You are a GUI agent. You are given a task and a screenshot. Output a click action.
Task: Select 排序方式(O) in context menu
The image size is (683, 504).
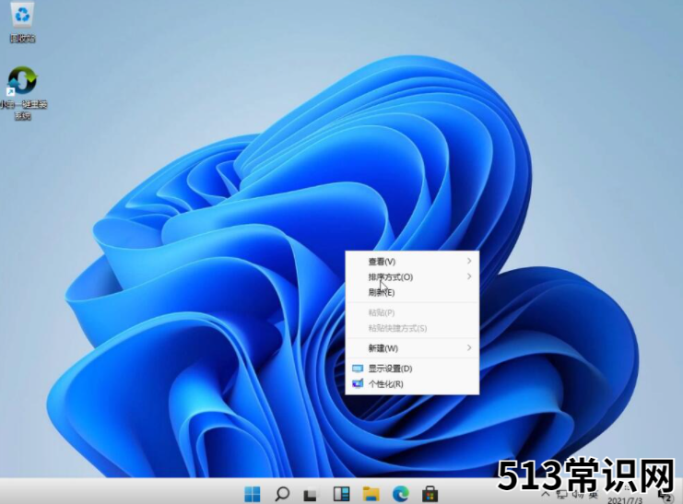pyautogui.click(x=412, y=276)
